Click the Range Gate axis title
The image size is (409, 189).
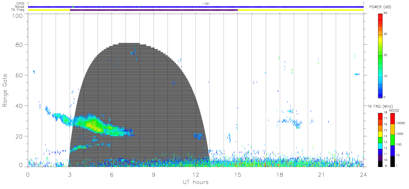(x=5, y=90)
